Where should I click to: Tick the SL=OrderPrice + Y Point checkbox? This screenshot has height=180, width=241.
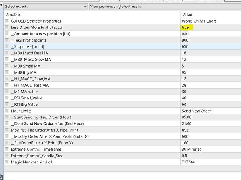point(6,142)
